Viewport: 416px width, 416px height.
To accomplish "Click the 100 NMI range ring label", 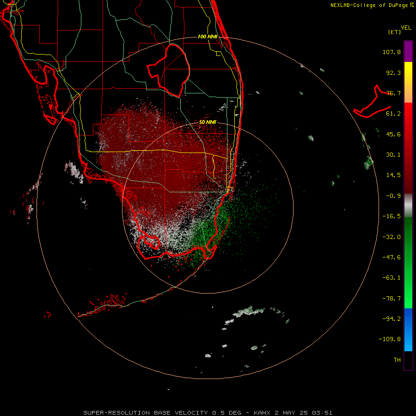I will click(208, 37).
